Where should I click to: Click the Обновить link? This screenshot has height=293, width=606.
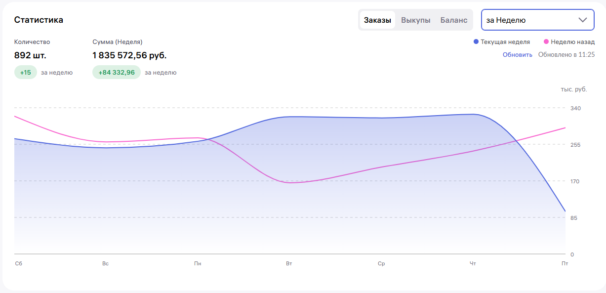[518, 55]
